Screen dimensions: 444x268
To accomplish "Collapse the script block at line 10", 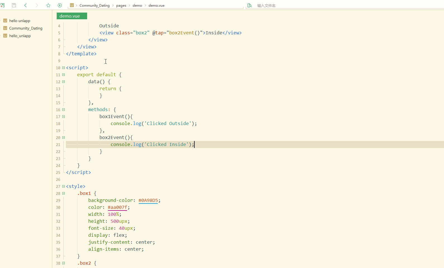I will coord(64,68).
